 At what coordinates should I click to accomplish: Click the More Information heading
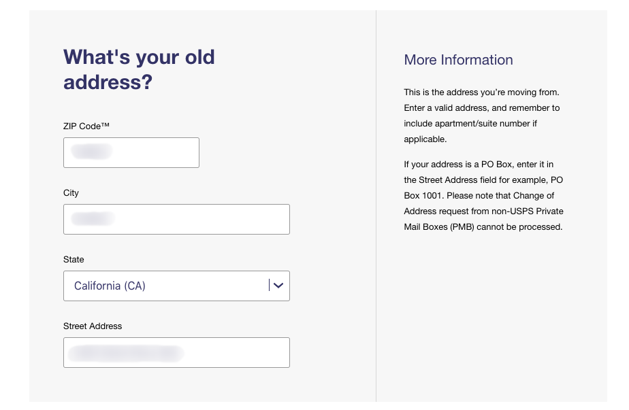click(458, 60)
